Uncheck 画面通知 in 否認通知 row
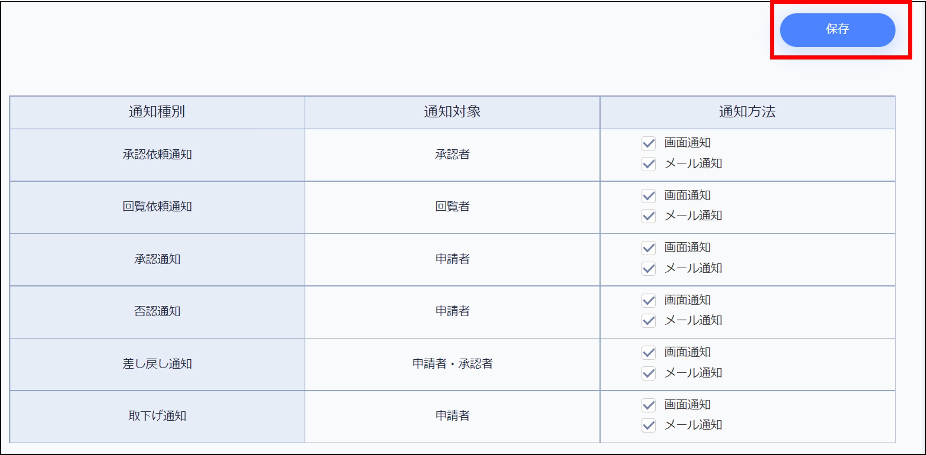Image resolution: width=926 pixels, height=455 pixels. pyautogui.click(x=649, y=300)
